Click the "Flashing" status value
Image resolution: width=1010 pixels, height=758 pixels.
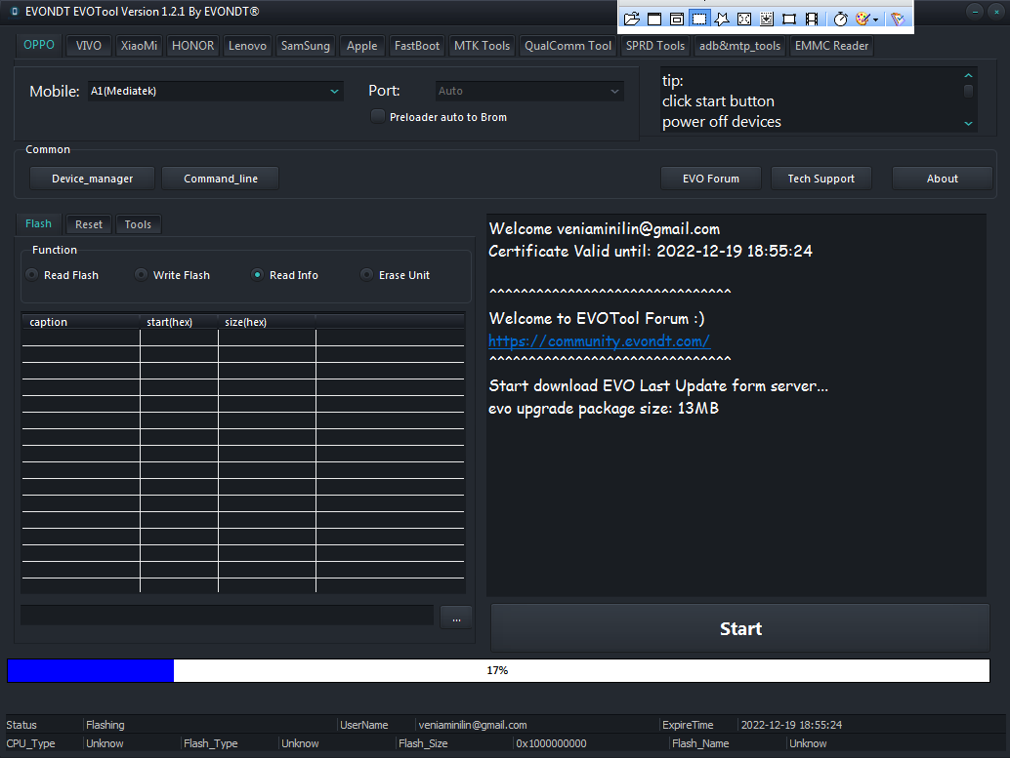tap(105, 725)
